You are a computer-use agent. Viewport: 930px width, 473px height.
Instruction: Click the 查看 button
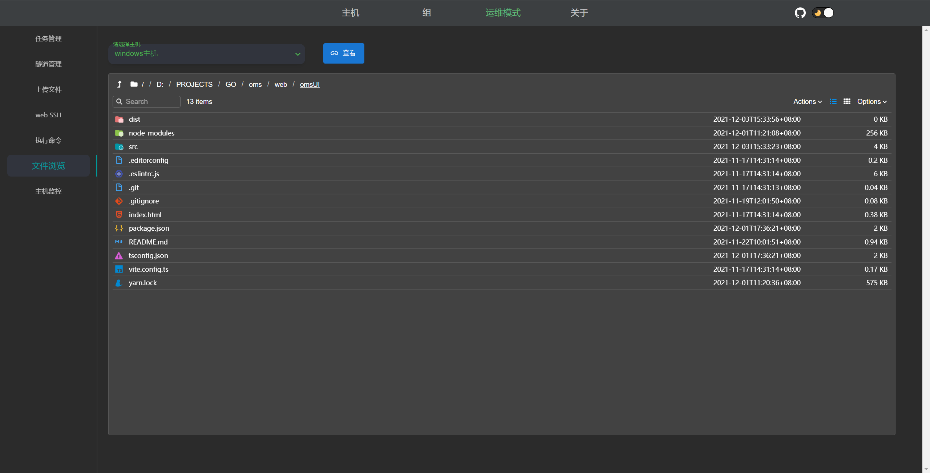[x=344, y=53]
